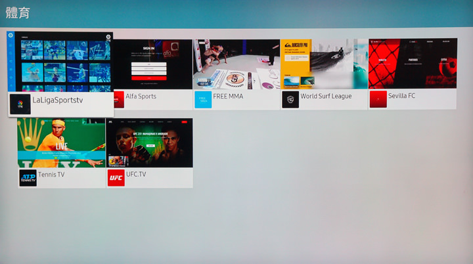This screenshot has width=473, height=264.
Task: Open the Tennis TV live preview thumbnail
Action: click(61, 143)
